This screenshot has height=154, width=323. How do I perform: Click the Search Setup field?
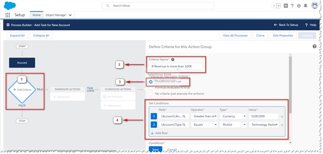pyautogui.click(x=158, y=6)
